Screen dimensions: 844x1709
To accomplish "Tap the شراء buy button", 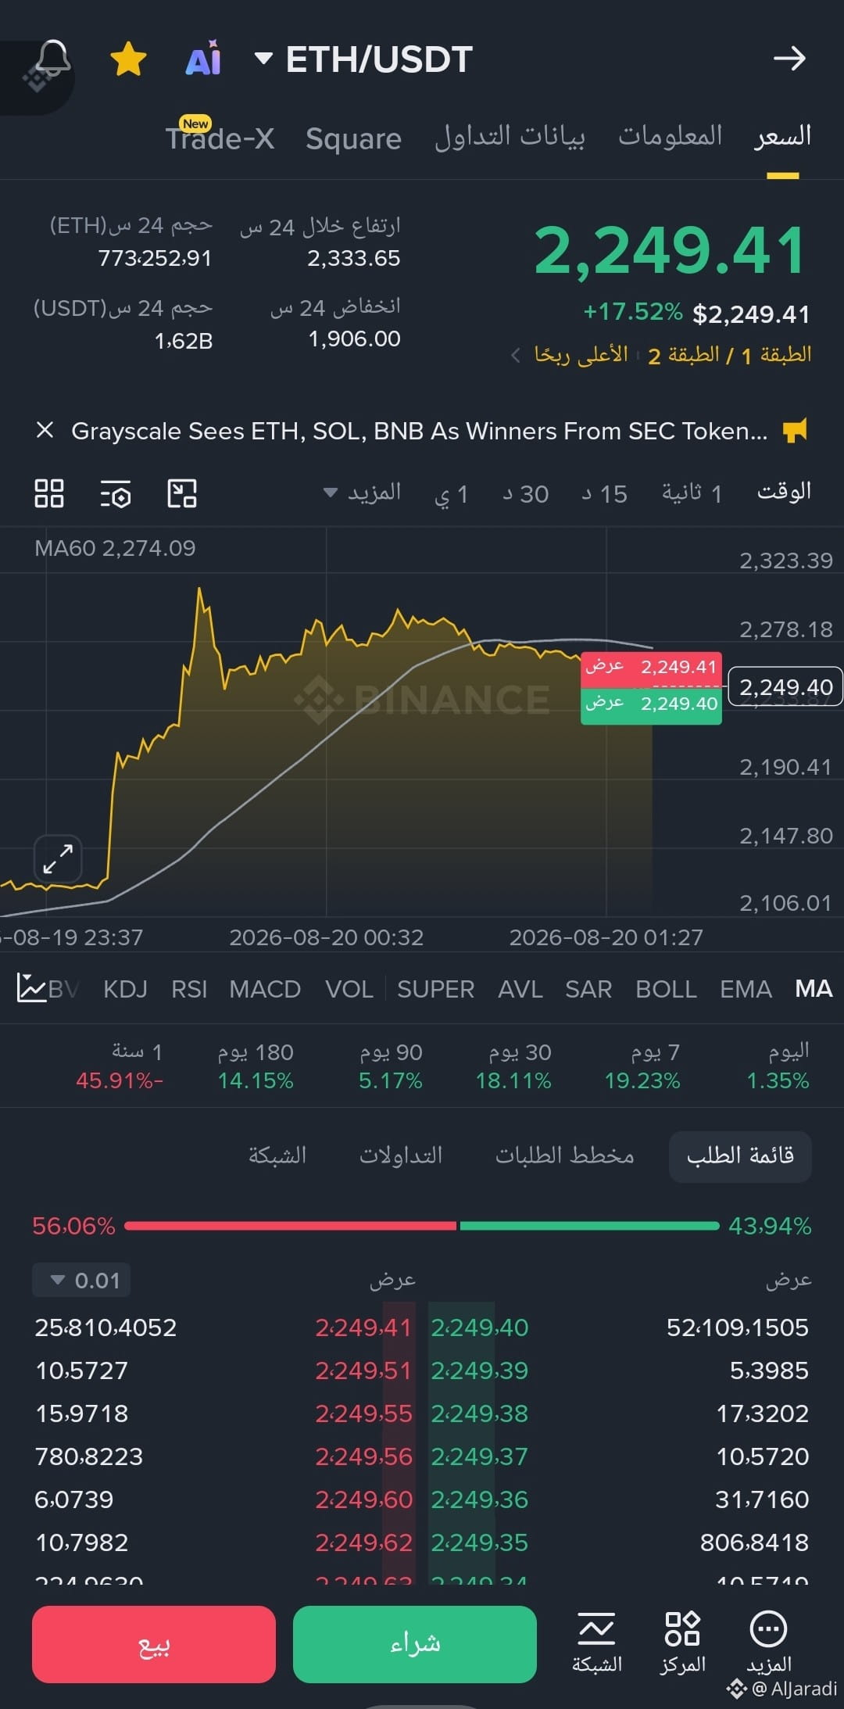I will tap(415, 1643).
